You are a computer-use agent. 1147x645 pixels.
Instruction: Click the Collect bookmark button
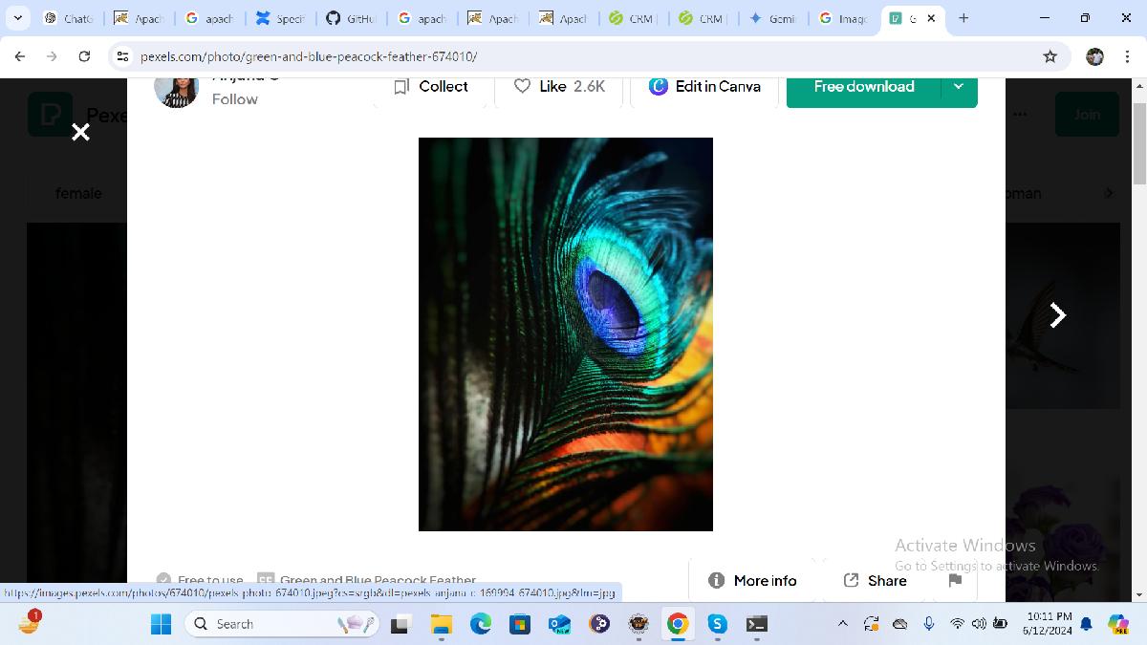[x=431, y=87]
